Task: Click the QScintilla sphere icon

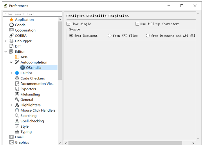Action: click(23, 68)
